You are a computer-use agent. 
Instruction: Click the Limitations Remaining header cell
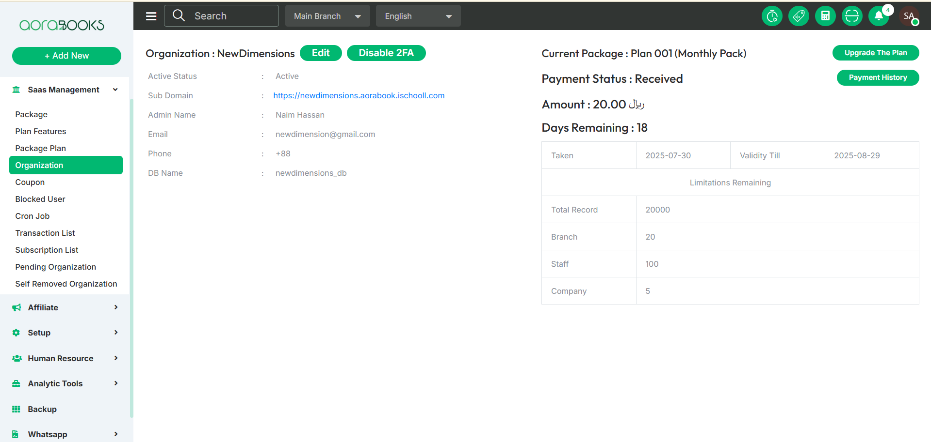tap(730, 183)
